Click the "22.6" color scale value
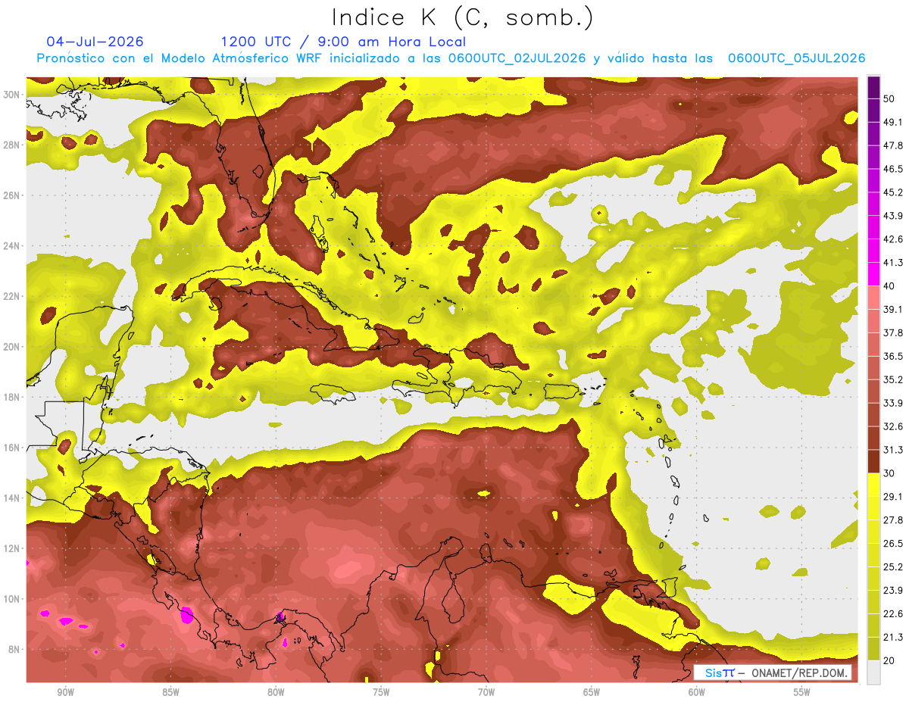 point(892,614)
